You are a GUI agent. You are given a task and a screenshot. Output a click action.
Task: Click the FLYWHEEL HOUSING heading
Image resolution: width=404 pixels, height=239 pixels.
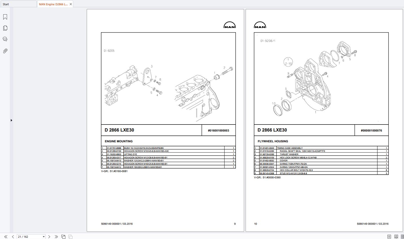pyautogui.click(x=273, y=141)
